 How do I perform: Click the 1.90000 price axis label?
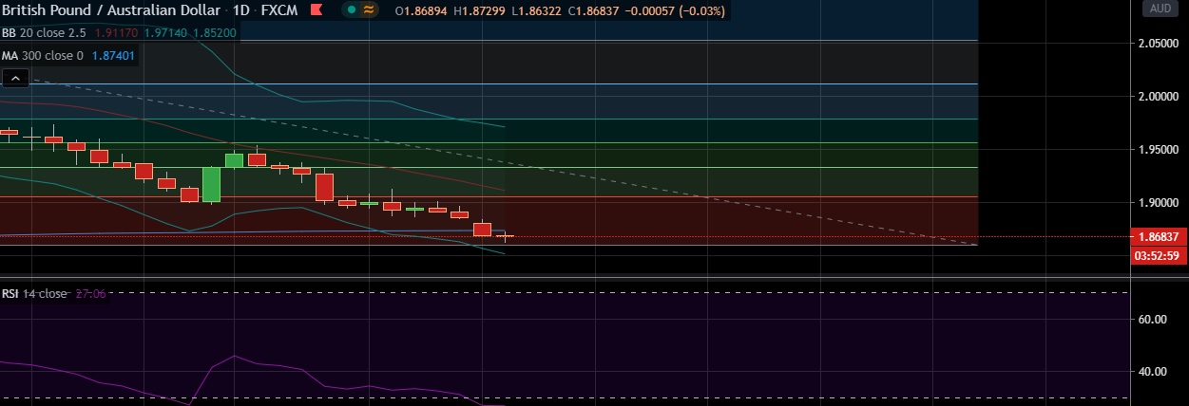pos(1158,203)
